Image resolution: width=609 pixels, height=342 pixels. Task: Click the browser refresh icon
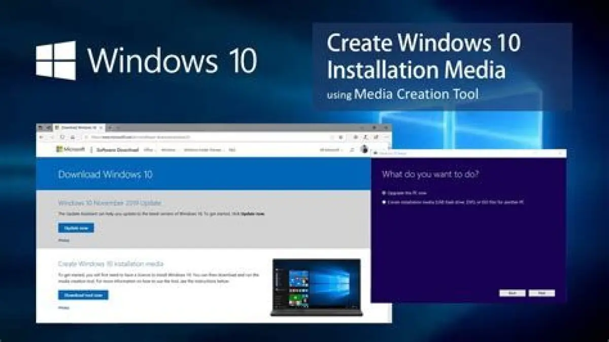click(x=62, y=138)
